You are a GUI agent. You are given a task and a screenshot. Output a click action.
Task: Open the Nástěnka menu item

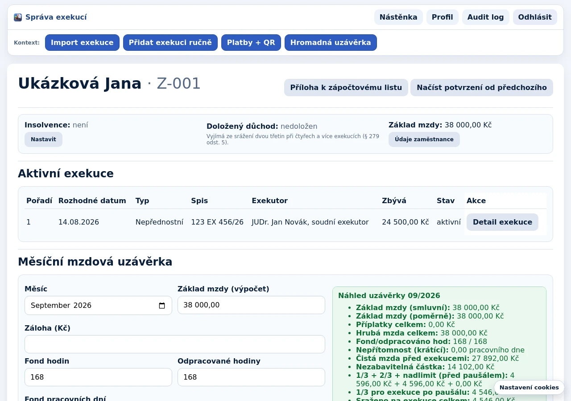pos(398,17)
